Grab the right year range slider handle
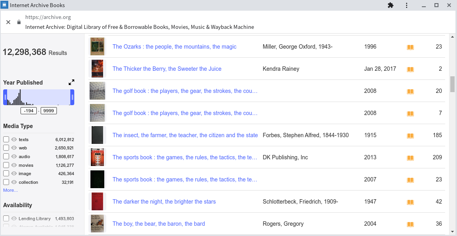The height and width of the screenshot is (236, 457). click(72, 97)
